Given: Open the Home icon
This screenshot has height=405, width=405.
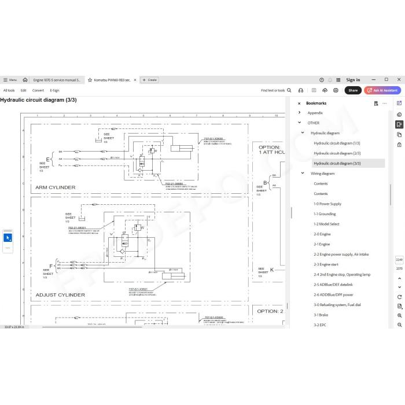Looking at the screenshot, I should 25,80.
